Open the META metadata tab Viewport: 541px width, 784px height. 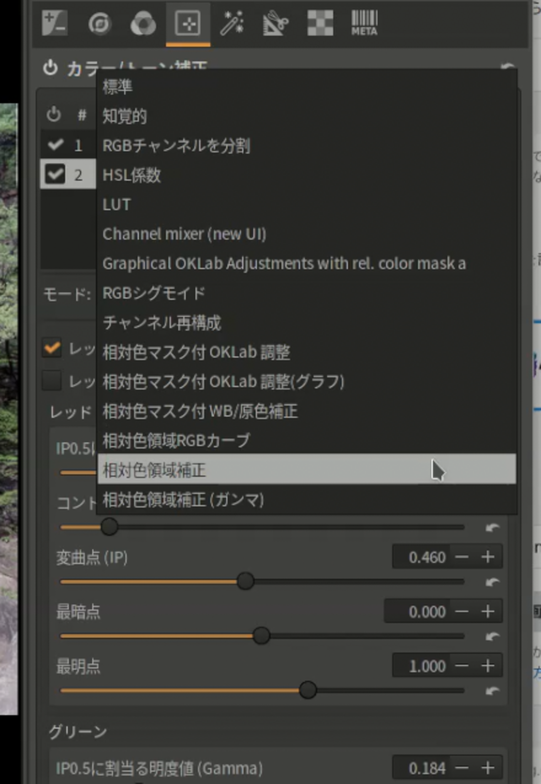[364, 23]
